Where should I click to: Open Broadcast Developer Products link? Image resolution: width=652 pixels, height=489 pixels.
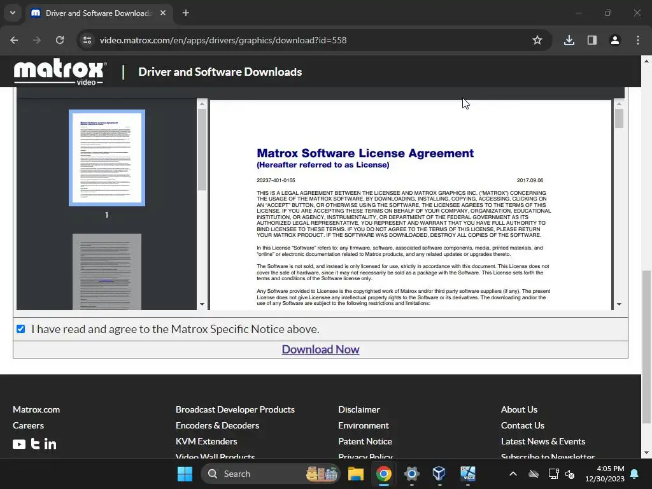pyautogui.click(x=235, y=409)
